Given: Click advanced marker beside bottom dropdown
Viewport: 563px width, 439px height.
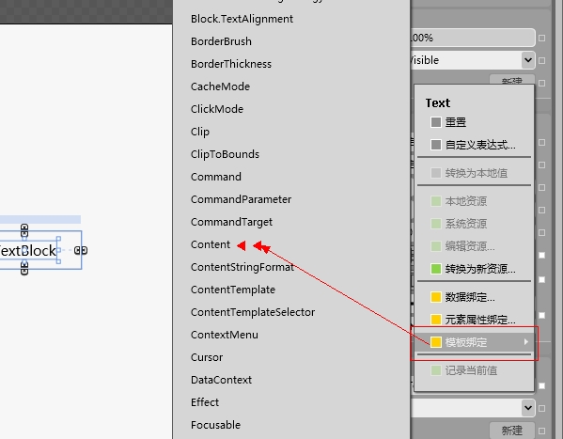Looking at the screenshot, I should pyautogui.click(x=541, y=409).
